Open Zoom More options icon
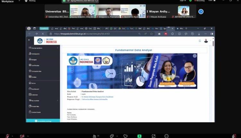The width and height of the screenshot is (241, 138). point(166,136)
